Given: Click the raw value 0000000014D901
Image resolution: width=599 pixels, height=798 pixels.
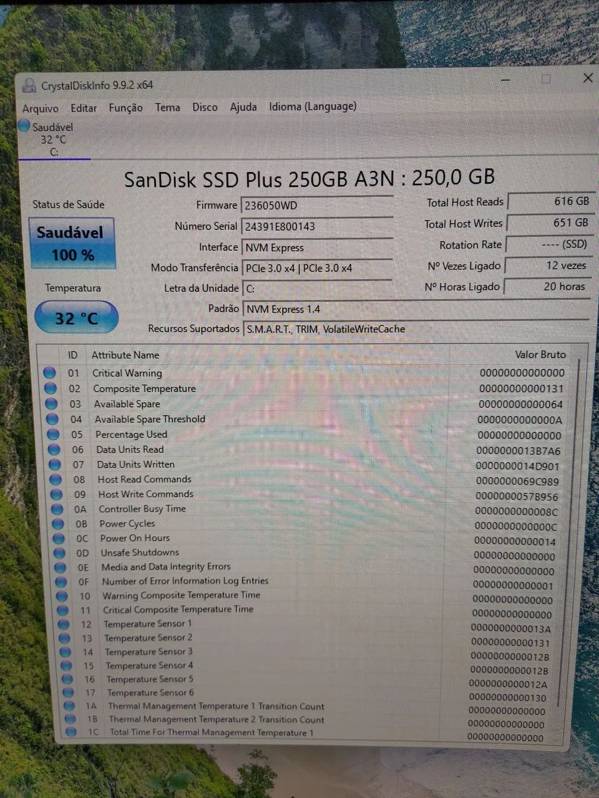Looking at the screenshot, I should [517, 466].
